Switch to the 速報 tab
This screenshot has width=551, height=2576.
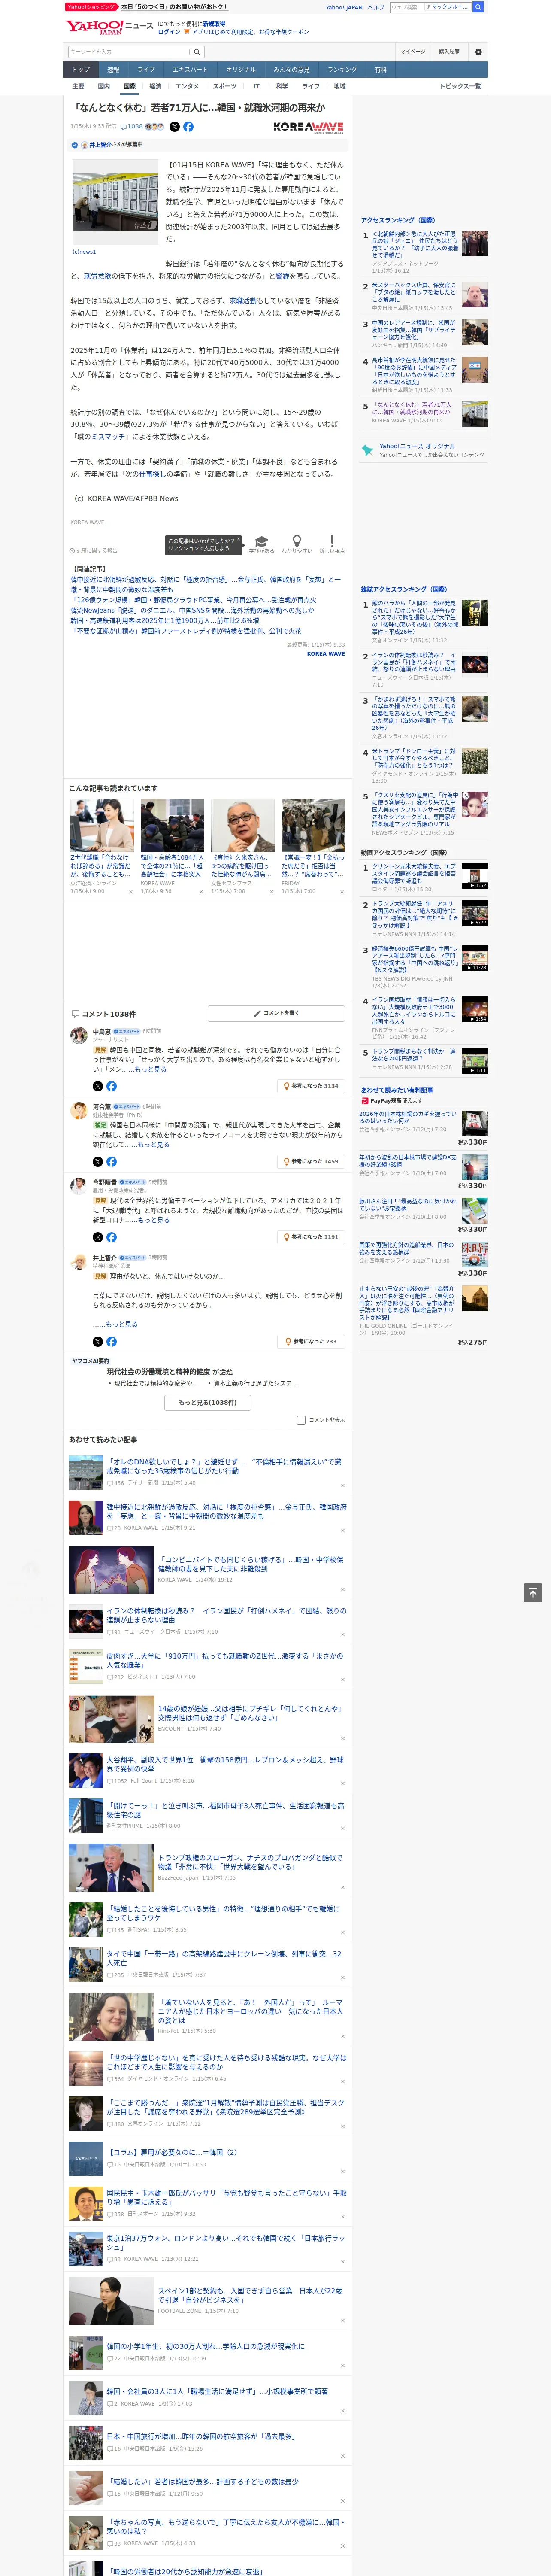[113, 70]
